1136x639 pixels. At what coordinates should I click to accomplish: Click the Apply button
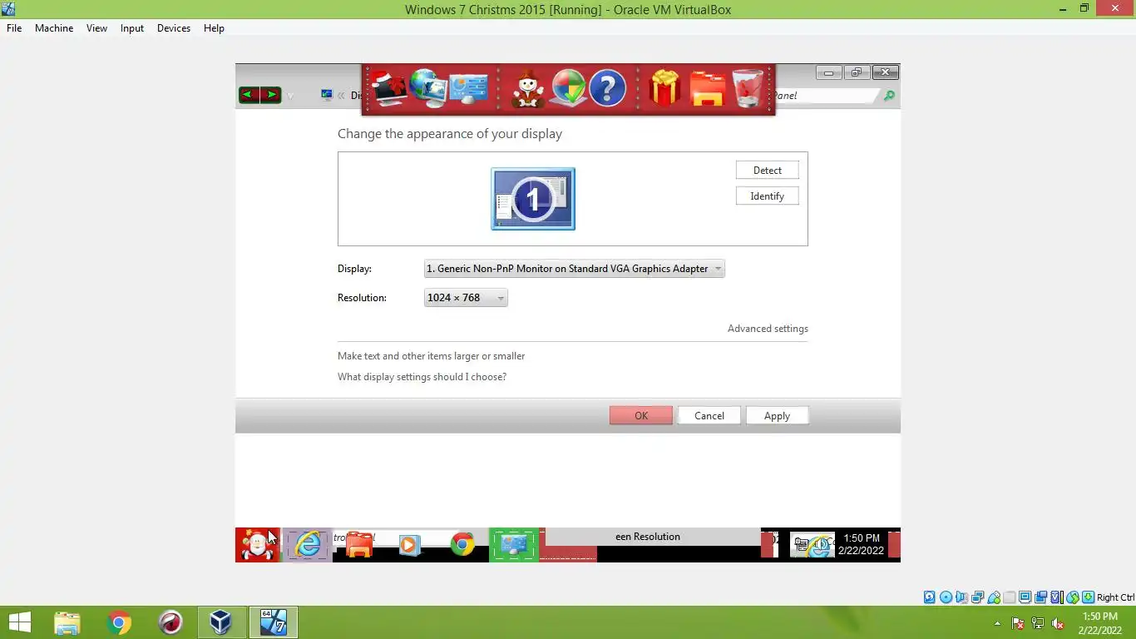pyautogui.click(x=777, y=415)
